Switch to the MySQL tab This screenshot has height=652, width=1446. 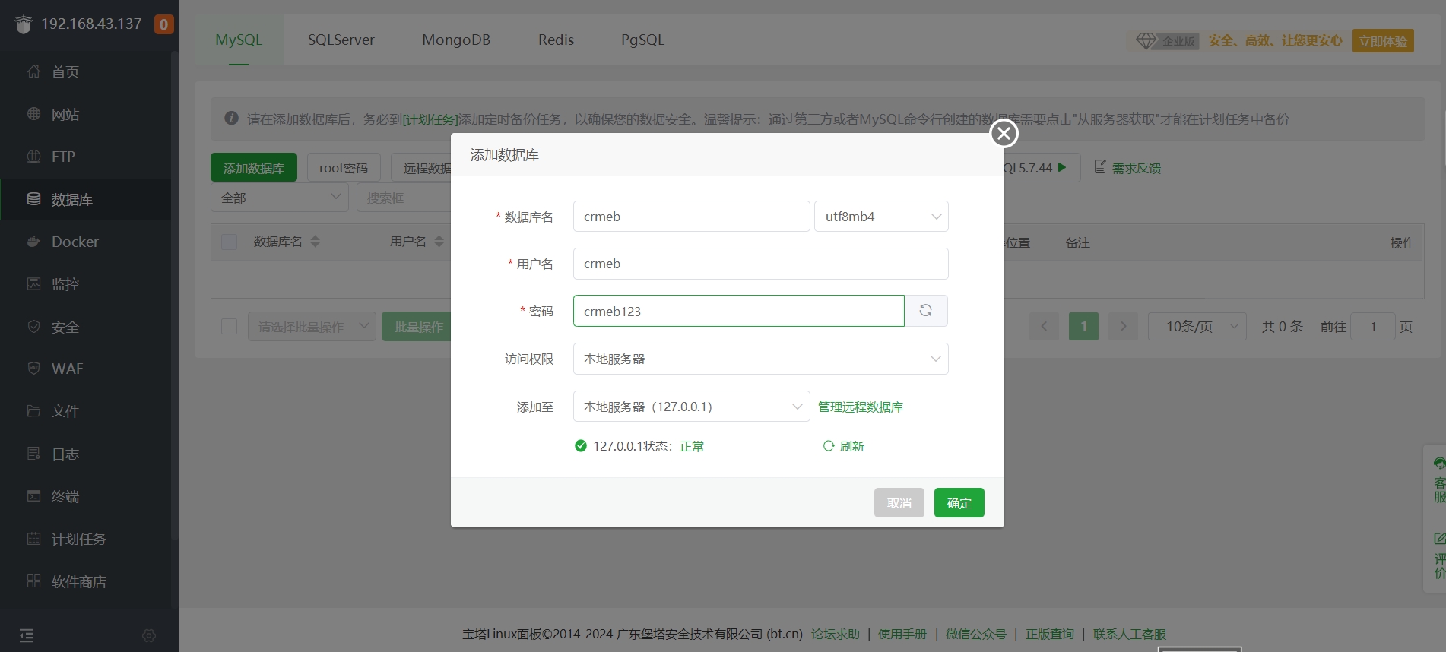[x=239, y=40]
